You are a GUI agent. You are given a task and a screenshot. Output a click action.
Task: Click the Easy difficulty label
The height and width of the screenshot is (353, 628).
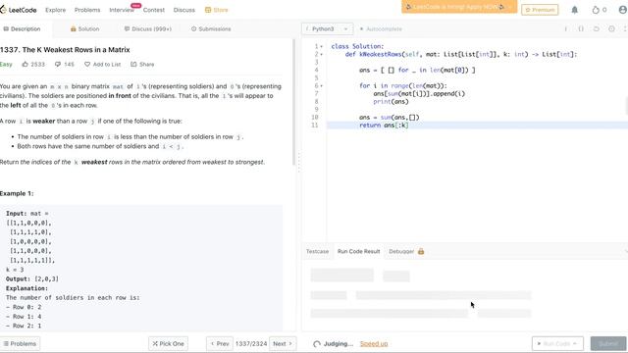[x=6, y=64]
